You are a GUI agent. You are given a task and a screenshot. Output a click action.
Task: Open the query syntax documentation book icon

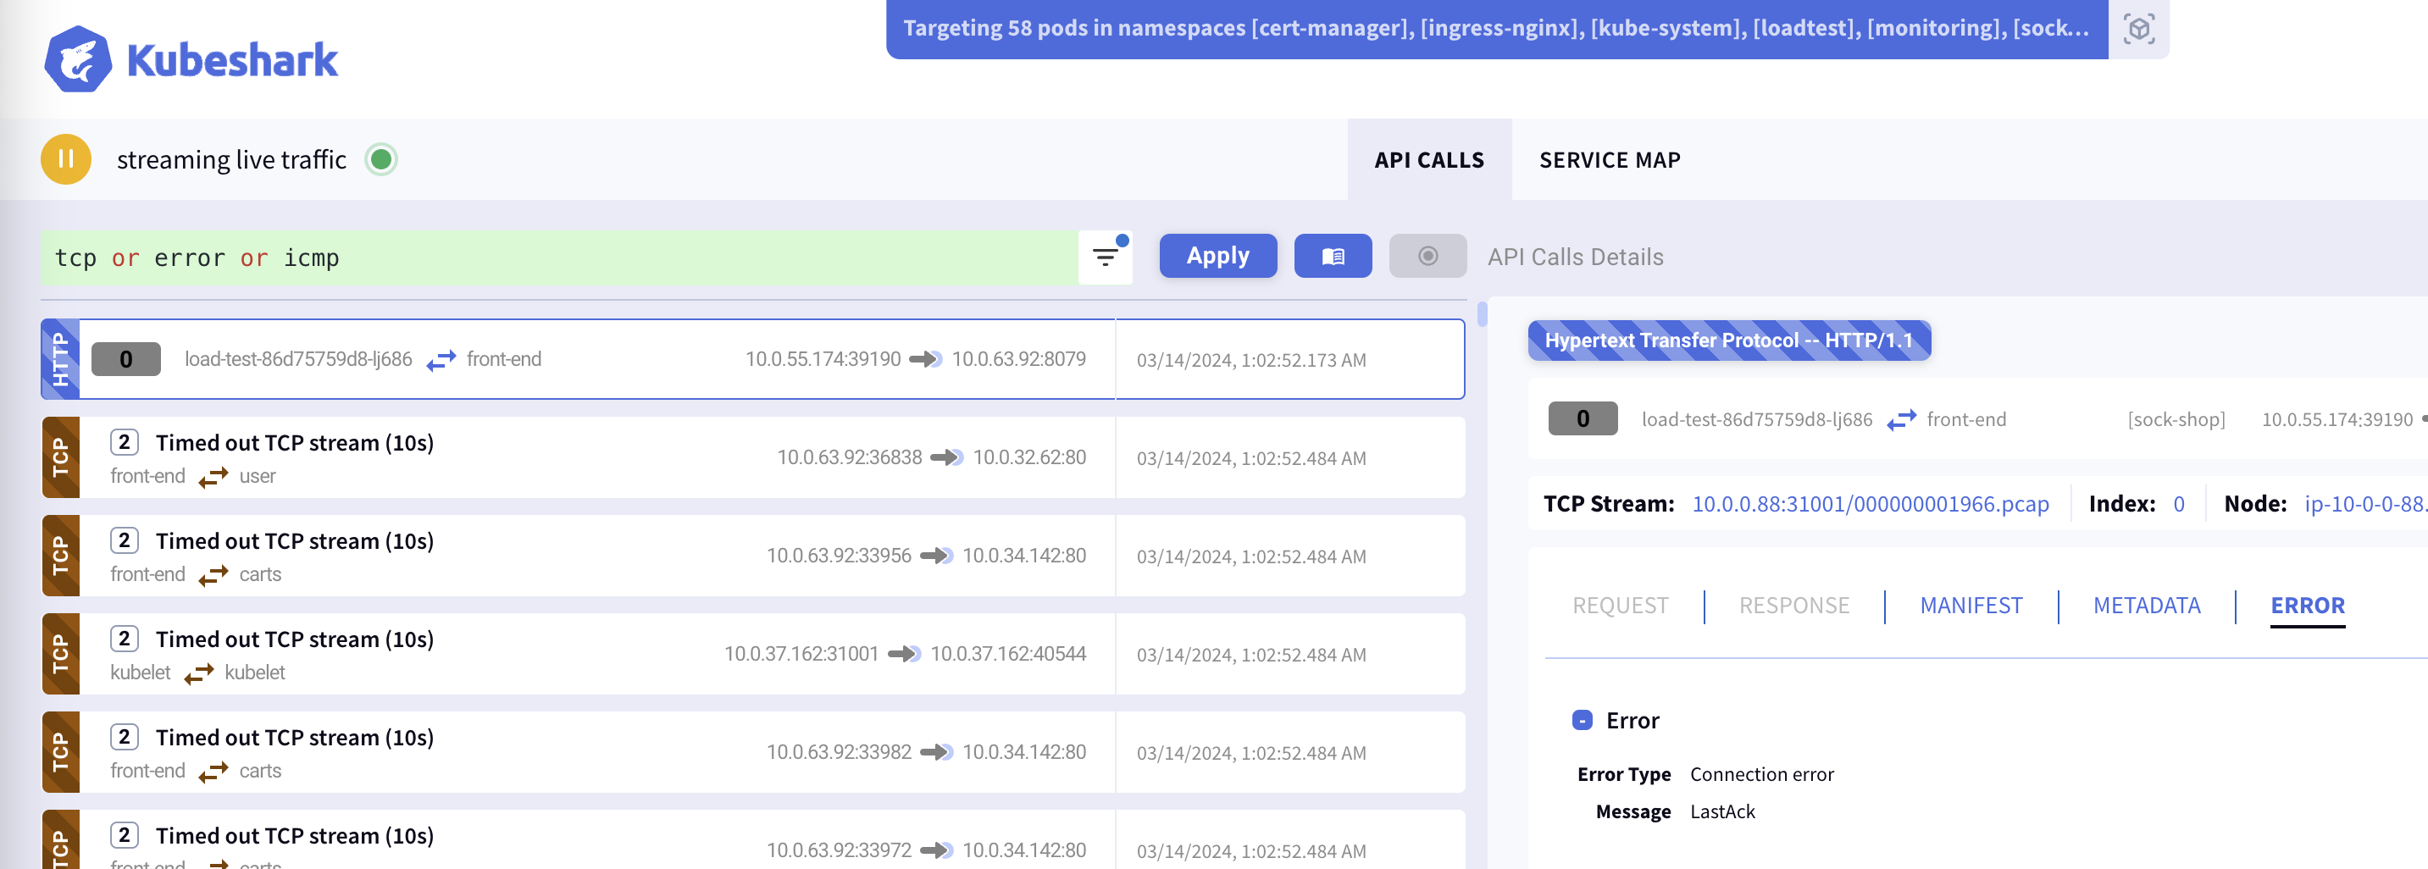pyautogui.click(x=1333, y=256)
